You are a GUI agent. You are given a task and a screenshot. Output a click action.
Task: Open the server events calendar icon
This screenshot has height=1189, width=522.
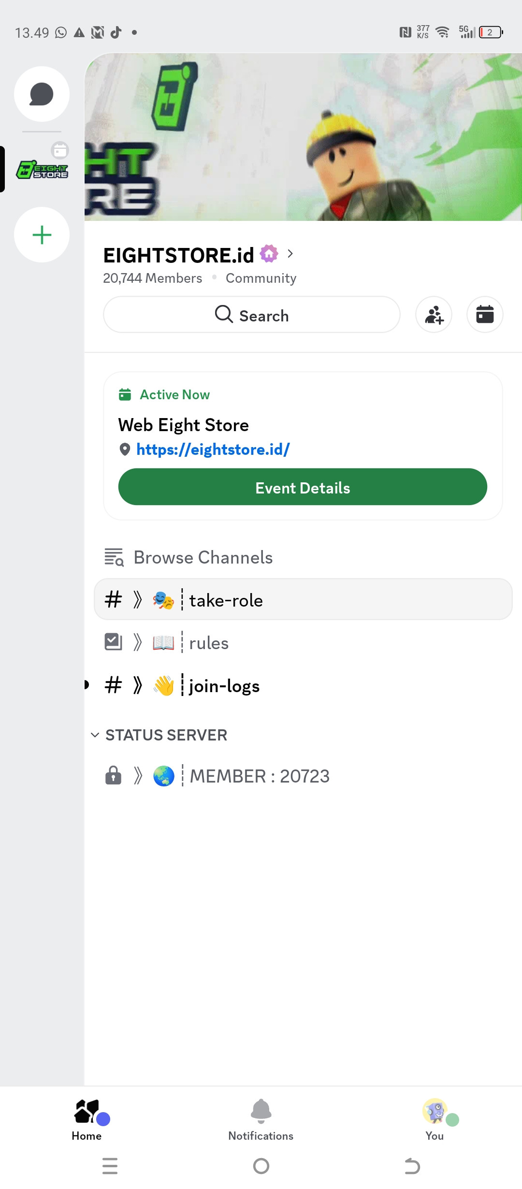click(x=485, y=315)
